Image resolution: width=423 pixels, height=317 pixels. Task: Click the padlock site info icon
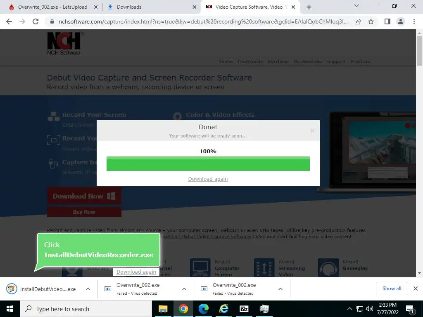coord(52,21)
